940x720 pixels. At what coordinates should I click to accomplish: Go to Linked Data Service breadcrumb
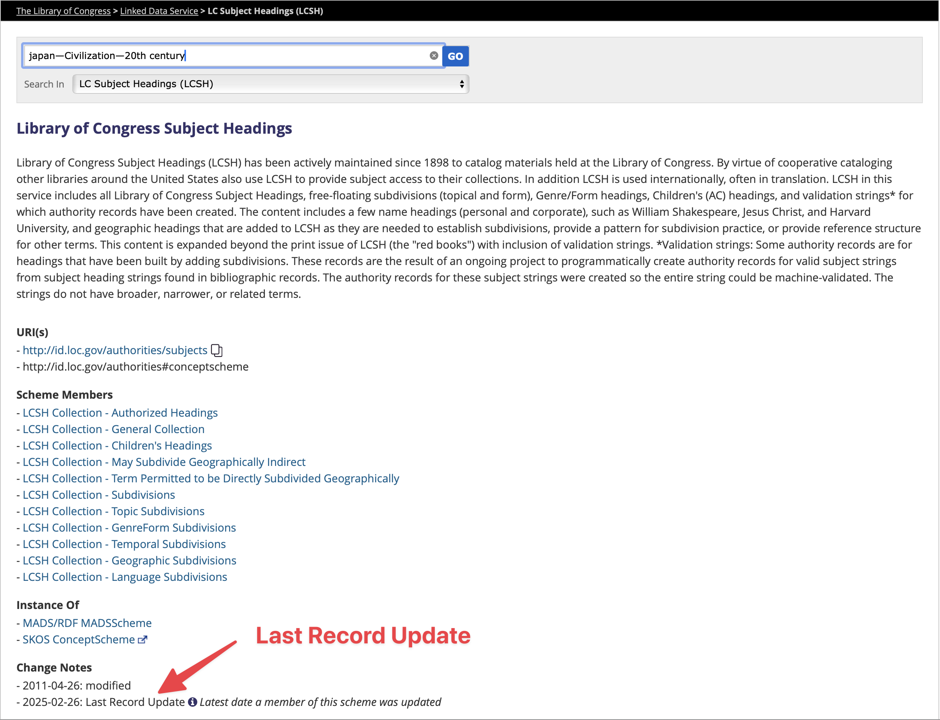(159, 11)
